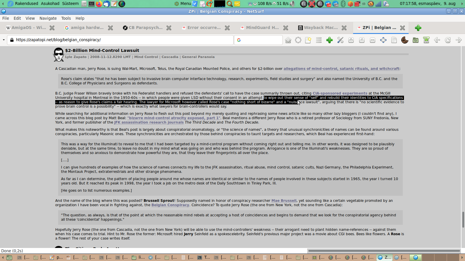Image resolution: width=465 pixels, height=261 pixels.
Task: Click the vertical page scrollbar thumb
Action: tap(463, 220)
